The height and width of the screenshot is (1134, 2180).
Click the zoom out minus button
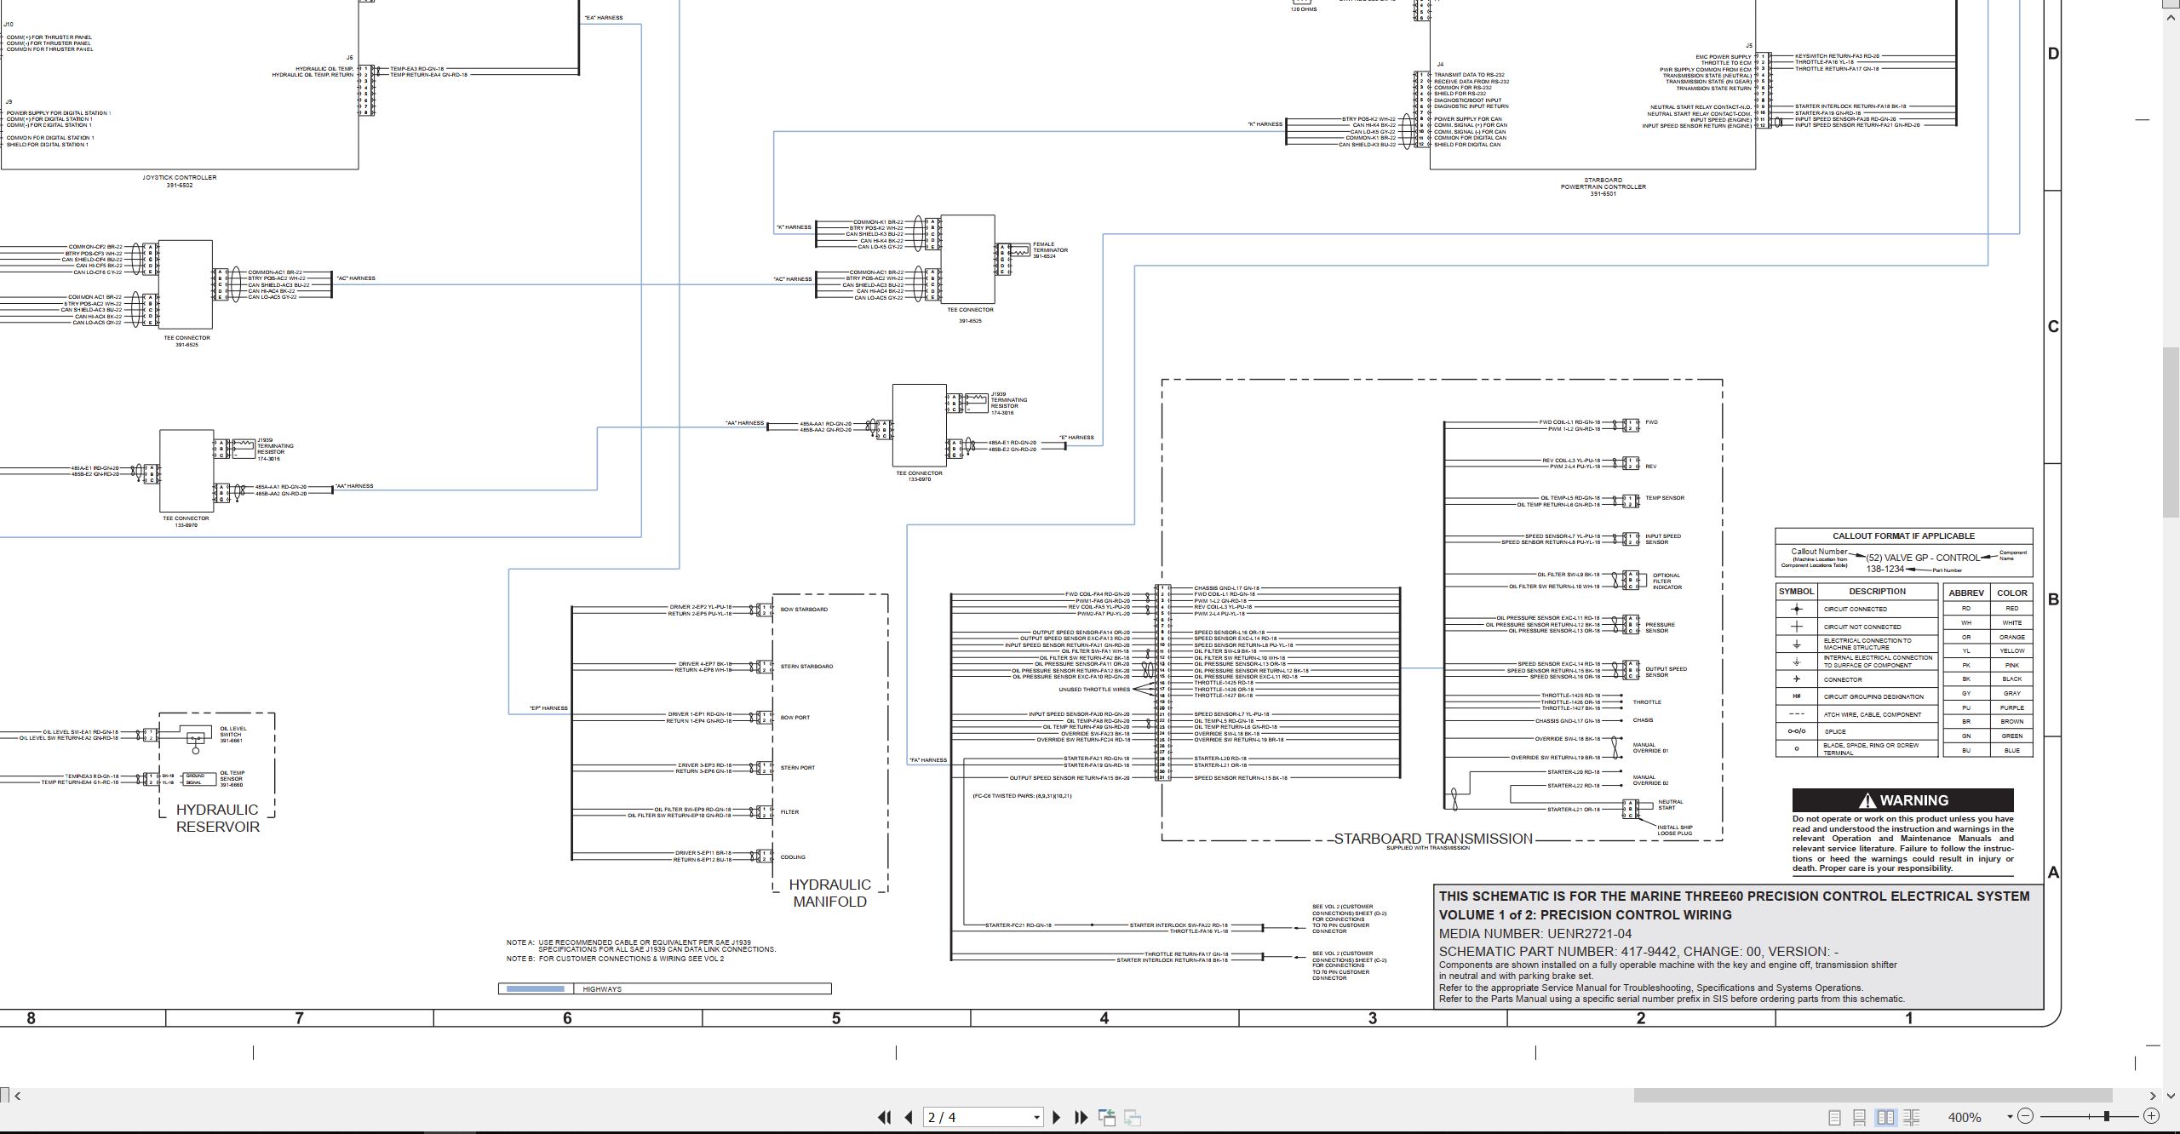click(x=2026, y=1116)
